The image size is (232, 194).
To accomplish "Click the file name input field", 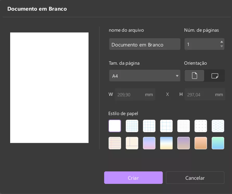I will pos(145,44).
